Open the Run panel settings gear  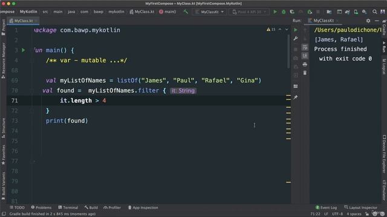pyautogui.click(x=368, y=20)
